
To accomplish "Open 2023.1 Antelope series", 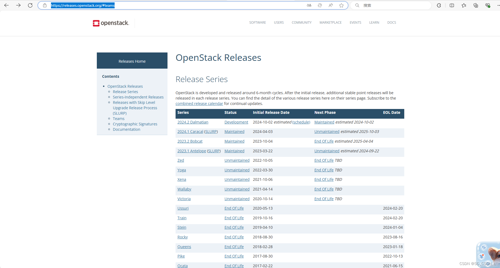I will pos(192,151).
